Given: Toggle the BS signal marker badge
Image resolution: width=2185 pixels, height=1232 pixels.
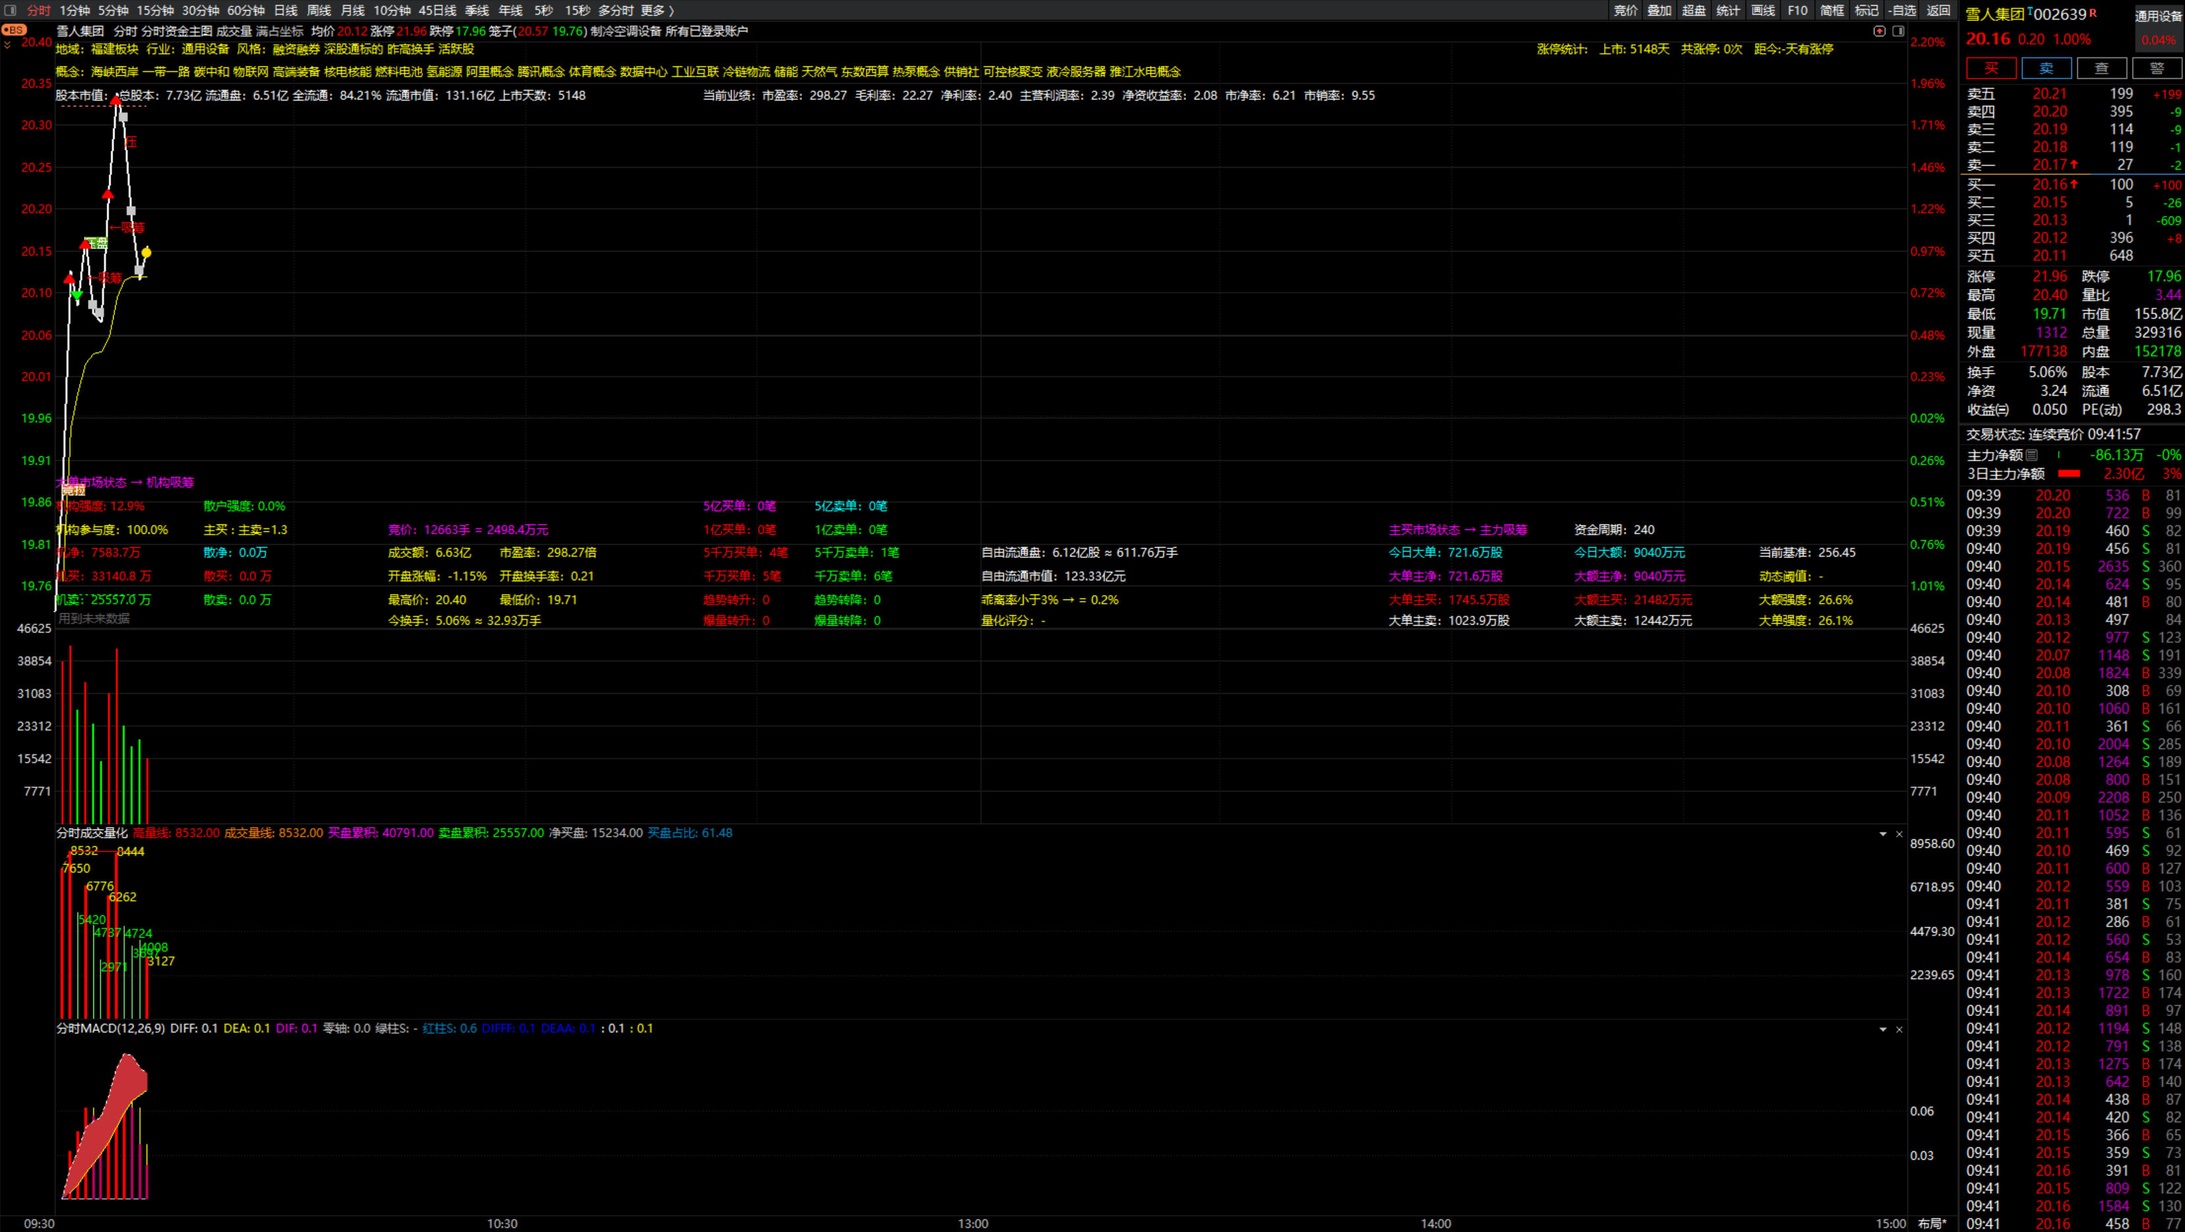Looking at the screenshot, I should pos(14,30).
